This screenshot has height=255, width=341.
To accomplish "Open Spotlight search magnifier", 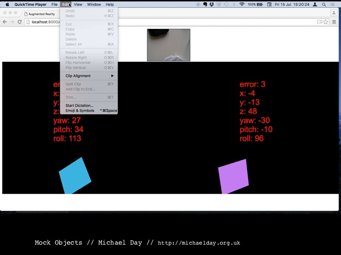I will tap(324, 4).
